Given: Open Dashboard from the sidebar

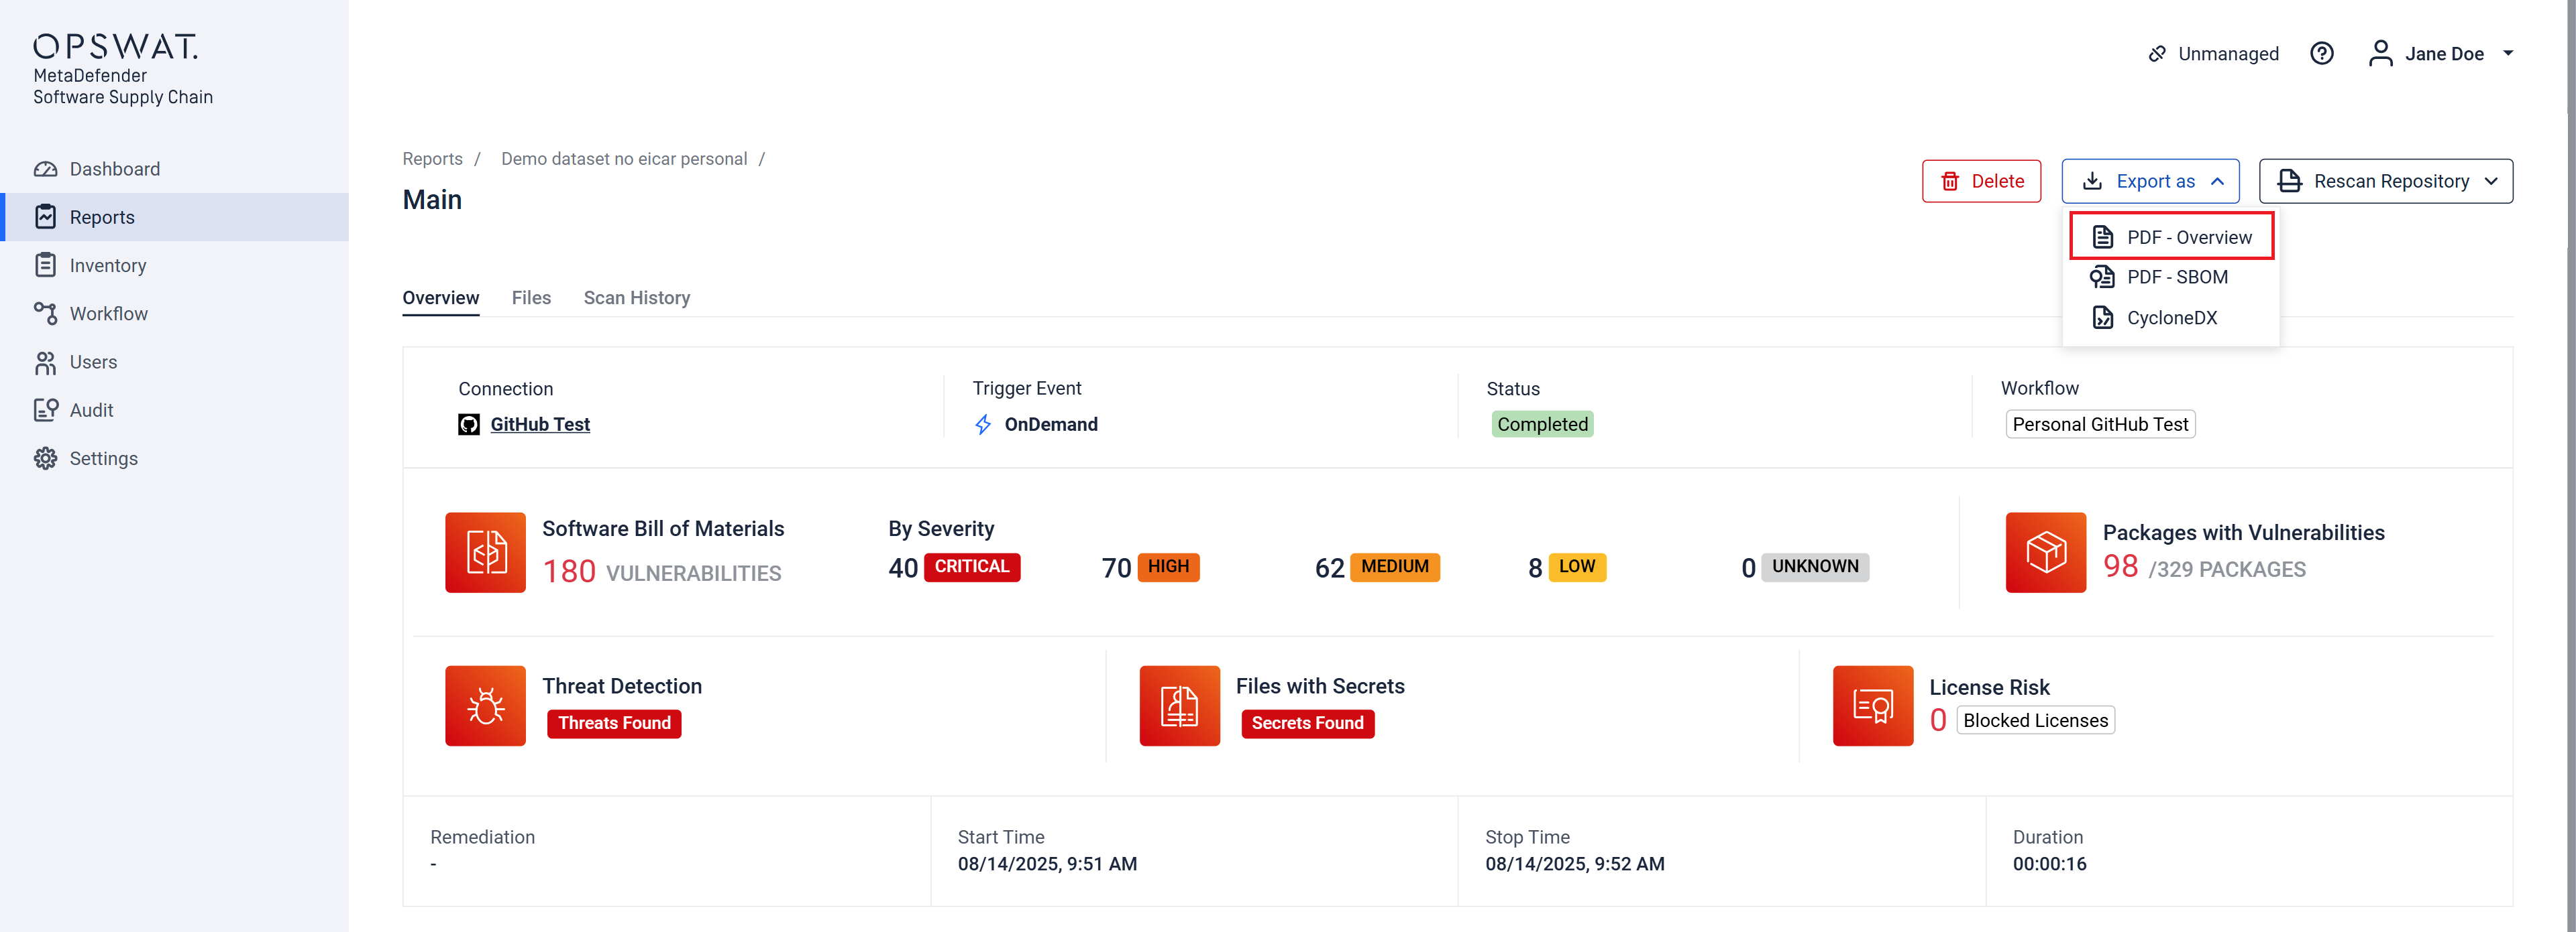Looking at the screenshot, I should (114, 169).
